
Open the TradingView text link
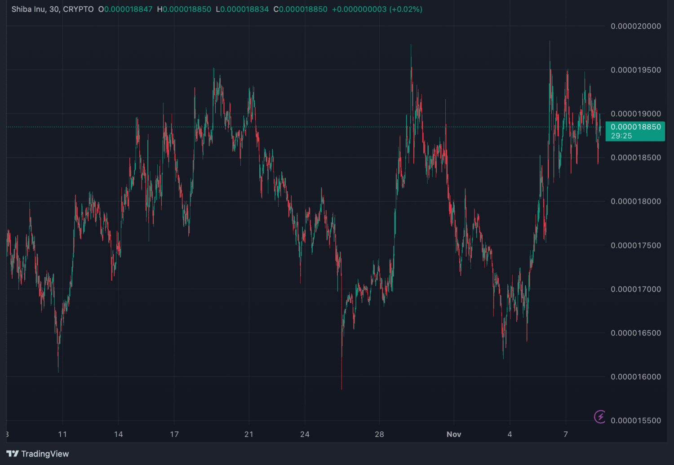[x=45, y=454]
